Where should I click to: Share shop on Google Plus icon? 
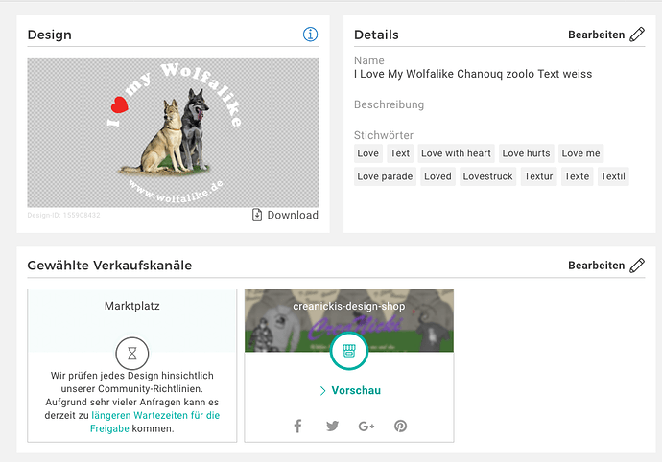coord(366,426)
